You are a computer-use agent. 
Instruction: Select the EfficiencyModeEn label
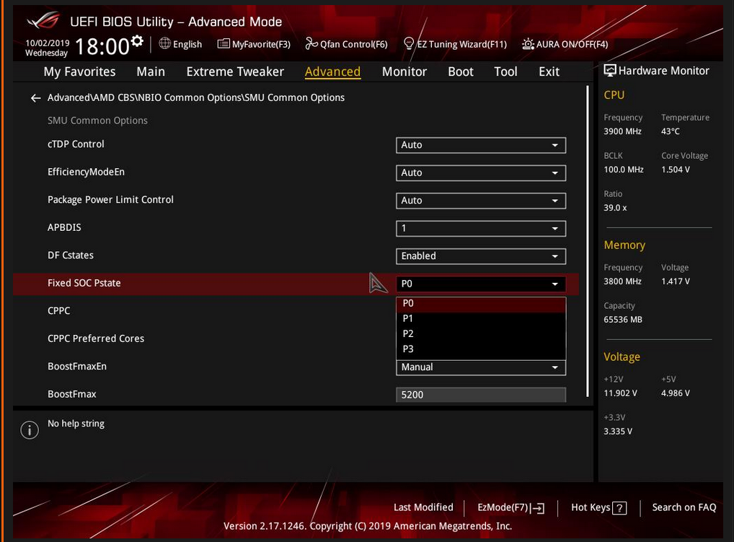click(x=86, y=172)
